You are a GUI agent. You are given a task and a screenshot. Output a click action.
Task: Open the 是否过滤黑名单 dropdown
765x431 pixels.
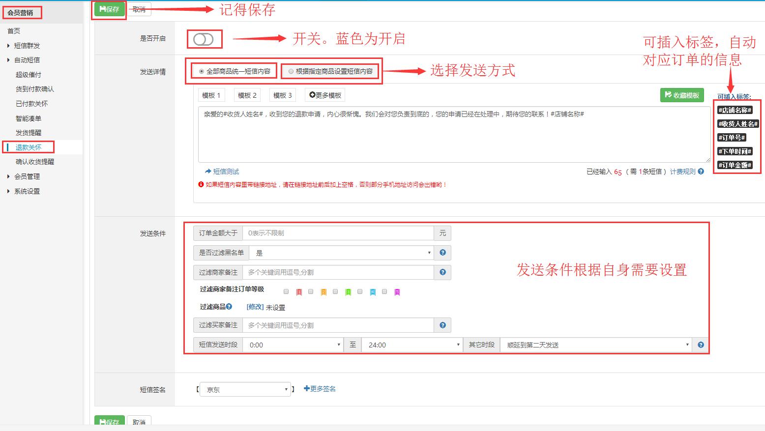tap(341, 253)
